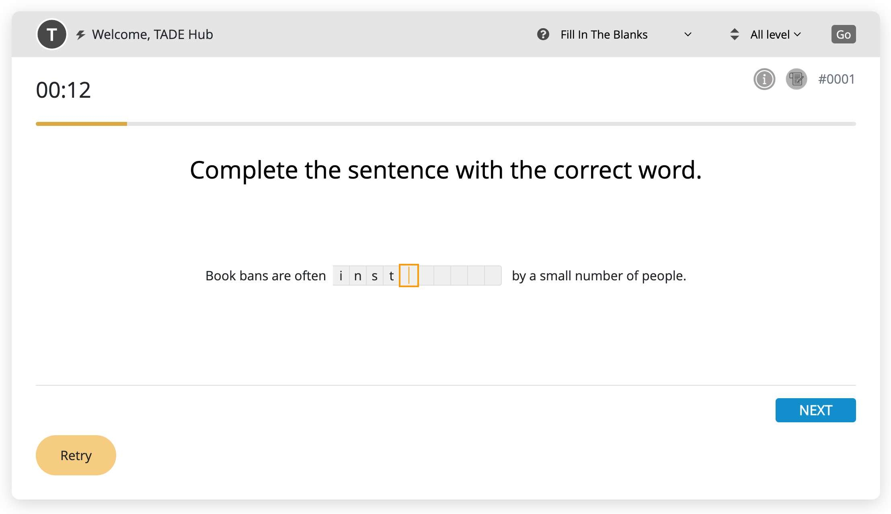Open the All level dropdown
Screen dimensions: 891x514
(776, 35)
